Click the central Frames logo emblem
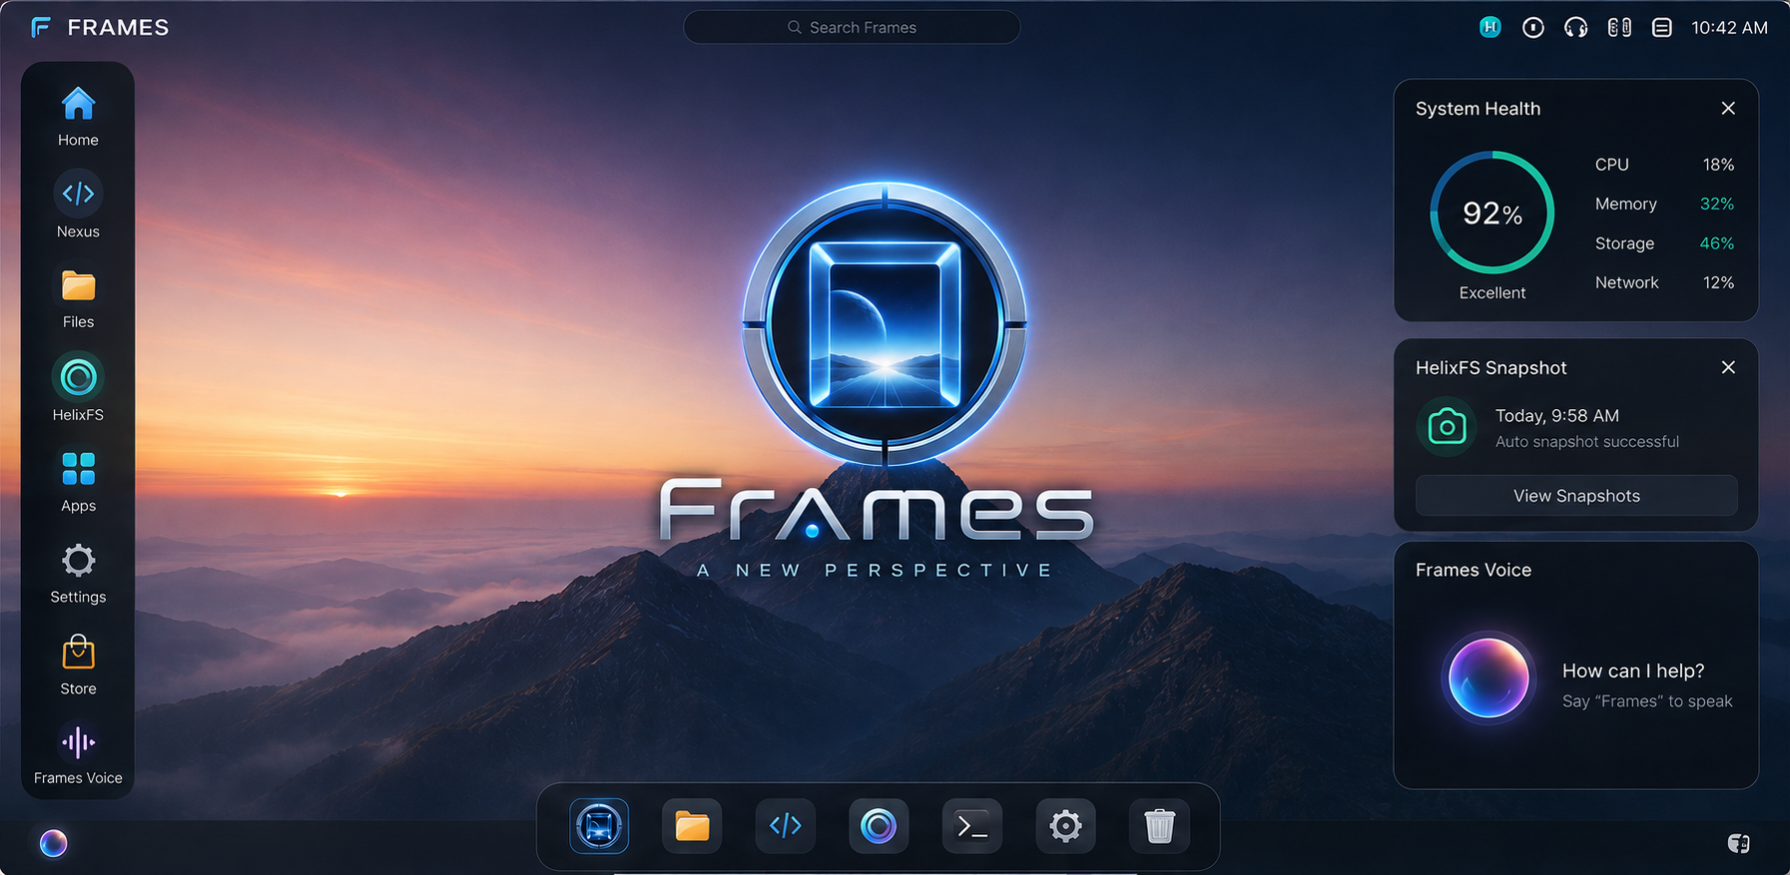 coord(886,324)
